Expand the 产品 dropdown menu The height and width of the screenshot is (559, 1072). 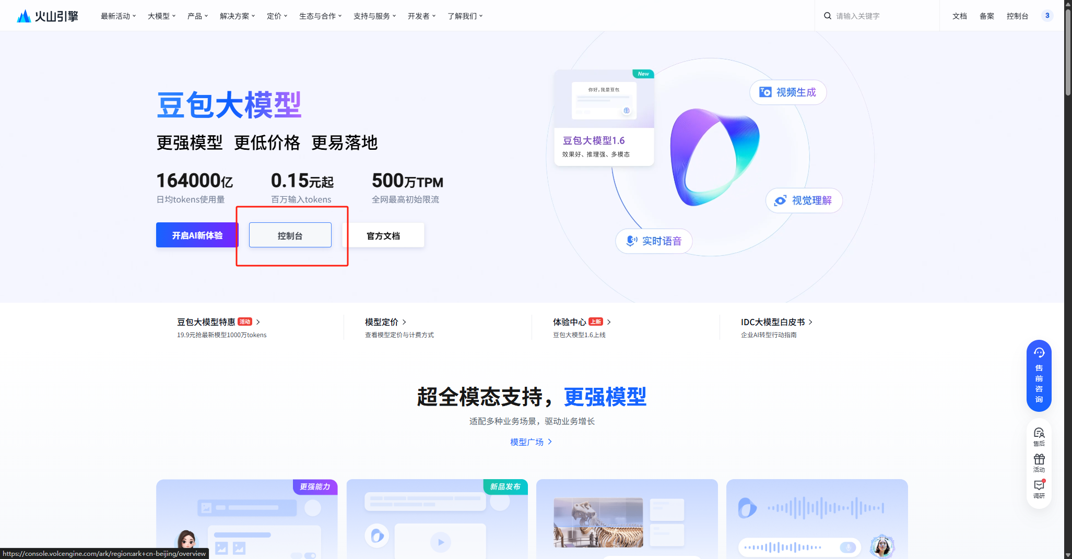197,16
